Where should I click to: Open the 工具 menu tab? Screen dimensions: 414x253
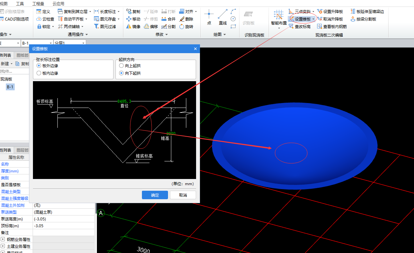point(20,4)
